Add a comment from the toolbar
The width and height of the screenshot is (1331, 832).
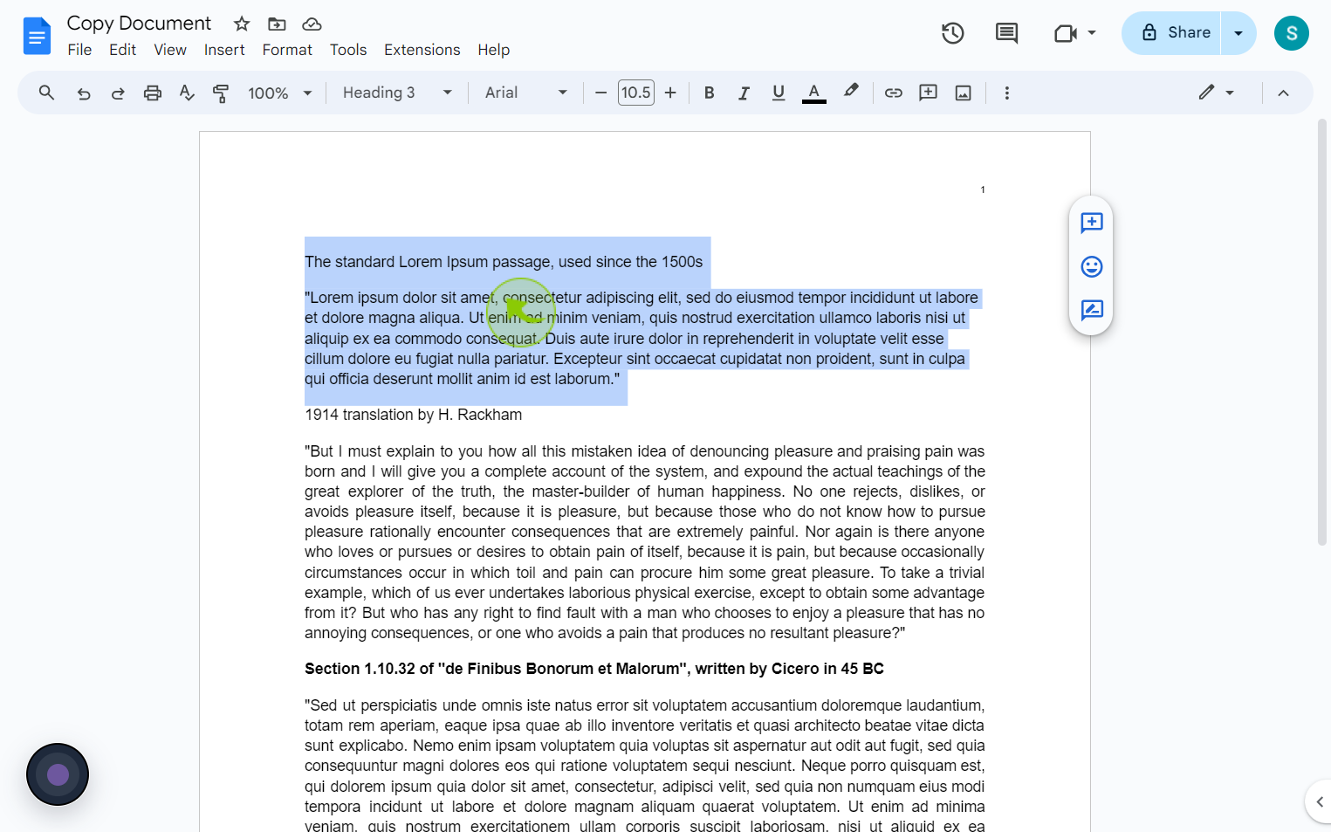[928, 93]
